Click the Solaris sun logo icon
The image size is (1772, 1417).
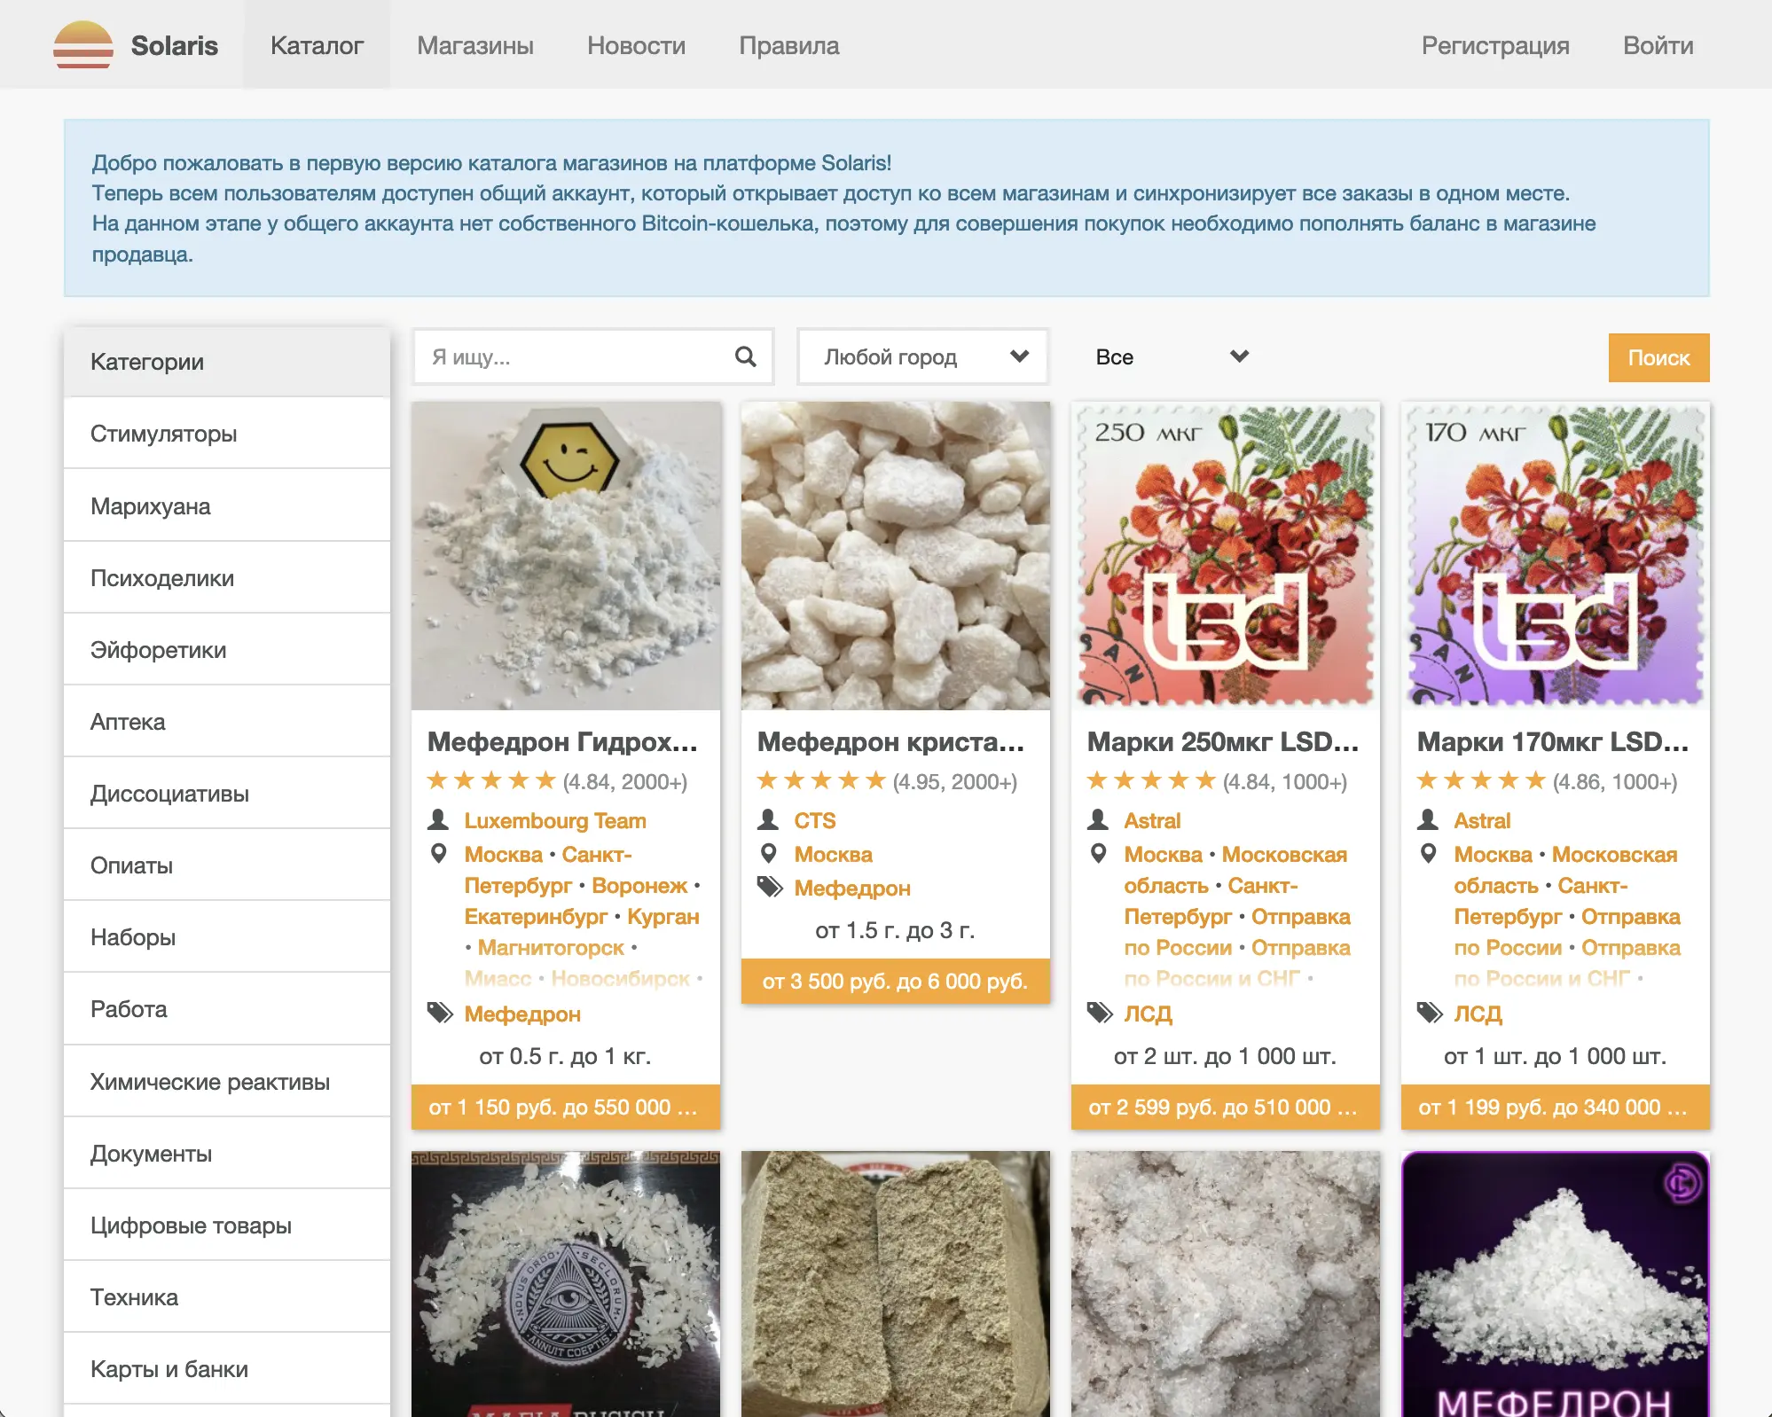coord(82,44)
